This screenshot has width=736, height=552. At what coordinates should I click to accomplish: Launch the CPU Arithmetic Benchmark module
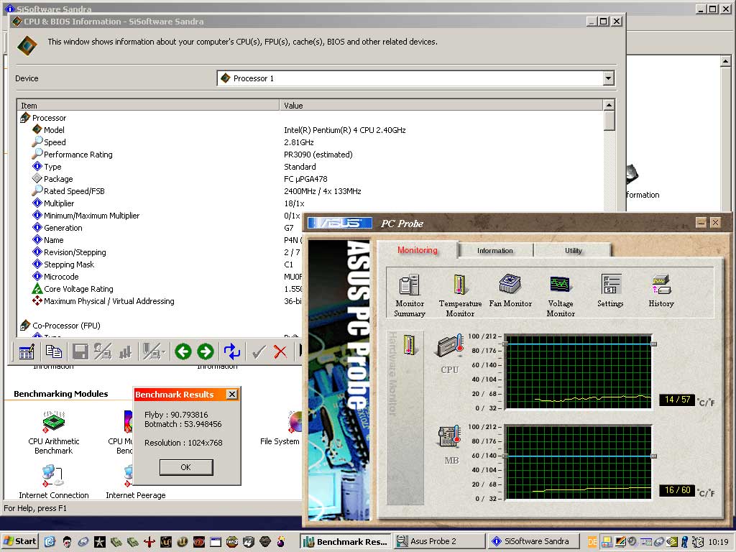coord(54,422)
